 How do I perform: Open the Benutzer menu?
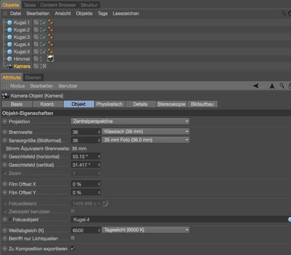(68, 86)
